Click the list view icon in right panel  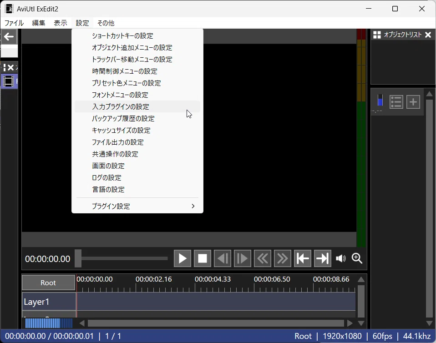pos(396,102)
